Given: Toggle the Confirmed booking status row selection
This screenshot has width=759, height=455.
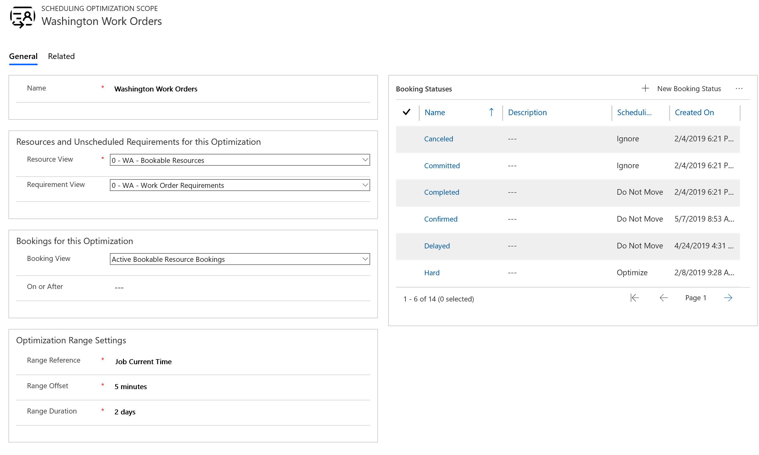Looking at the screenshot, I should point(408,219).
